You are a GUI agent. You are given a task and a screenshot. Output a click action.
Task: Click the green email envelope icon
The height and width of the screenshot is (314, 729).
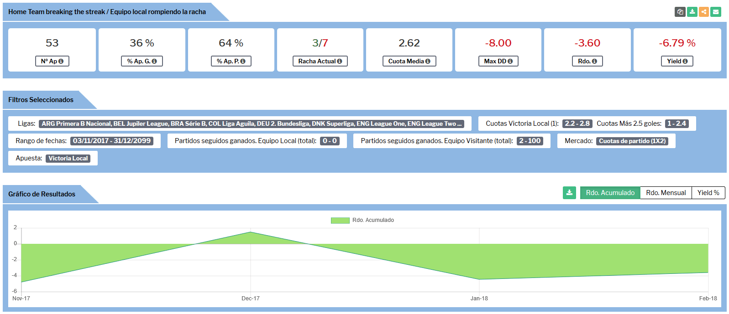pos(716,12)
